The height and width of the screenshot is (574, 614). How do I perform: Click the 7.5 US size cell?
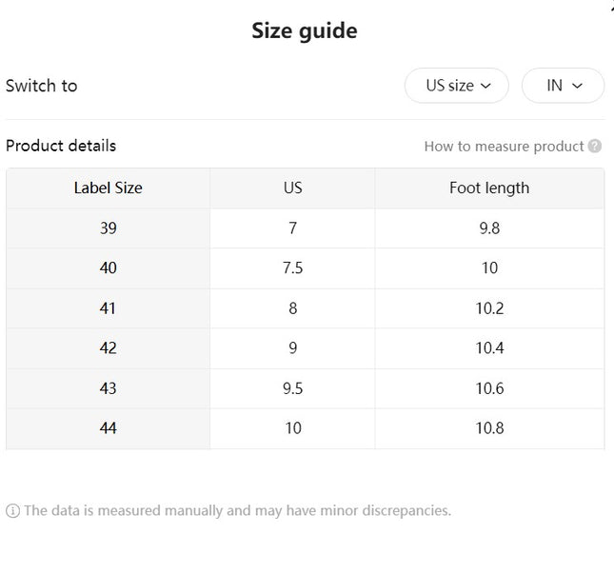coord(292,268)
